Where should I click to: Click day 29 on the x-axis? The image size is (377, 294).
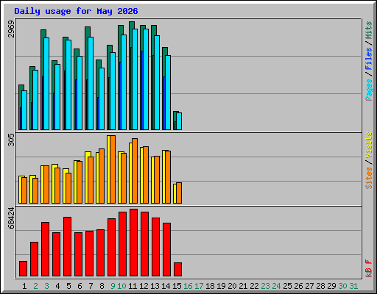pyautogui.click(x=331, y=286)
